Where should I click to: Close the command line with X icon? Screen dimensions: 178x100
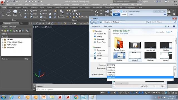coord(34,87)
